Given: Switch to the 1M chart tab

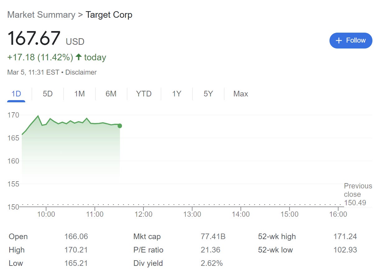Looking at the screenshot, I should click(79, 94).
